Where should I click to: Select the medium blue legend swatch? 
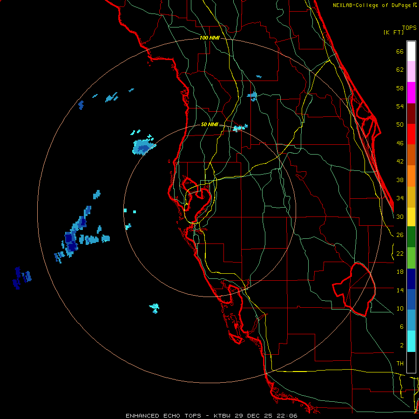pos(411,299)
